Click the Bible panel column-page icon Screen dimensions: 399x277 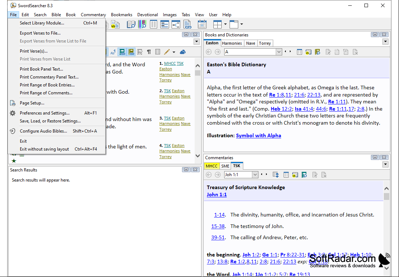[x=158, y=52]
